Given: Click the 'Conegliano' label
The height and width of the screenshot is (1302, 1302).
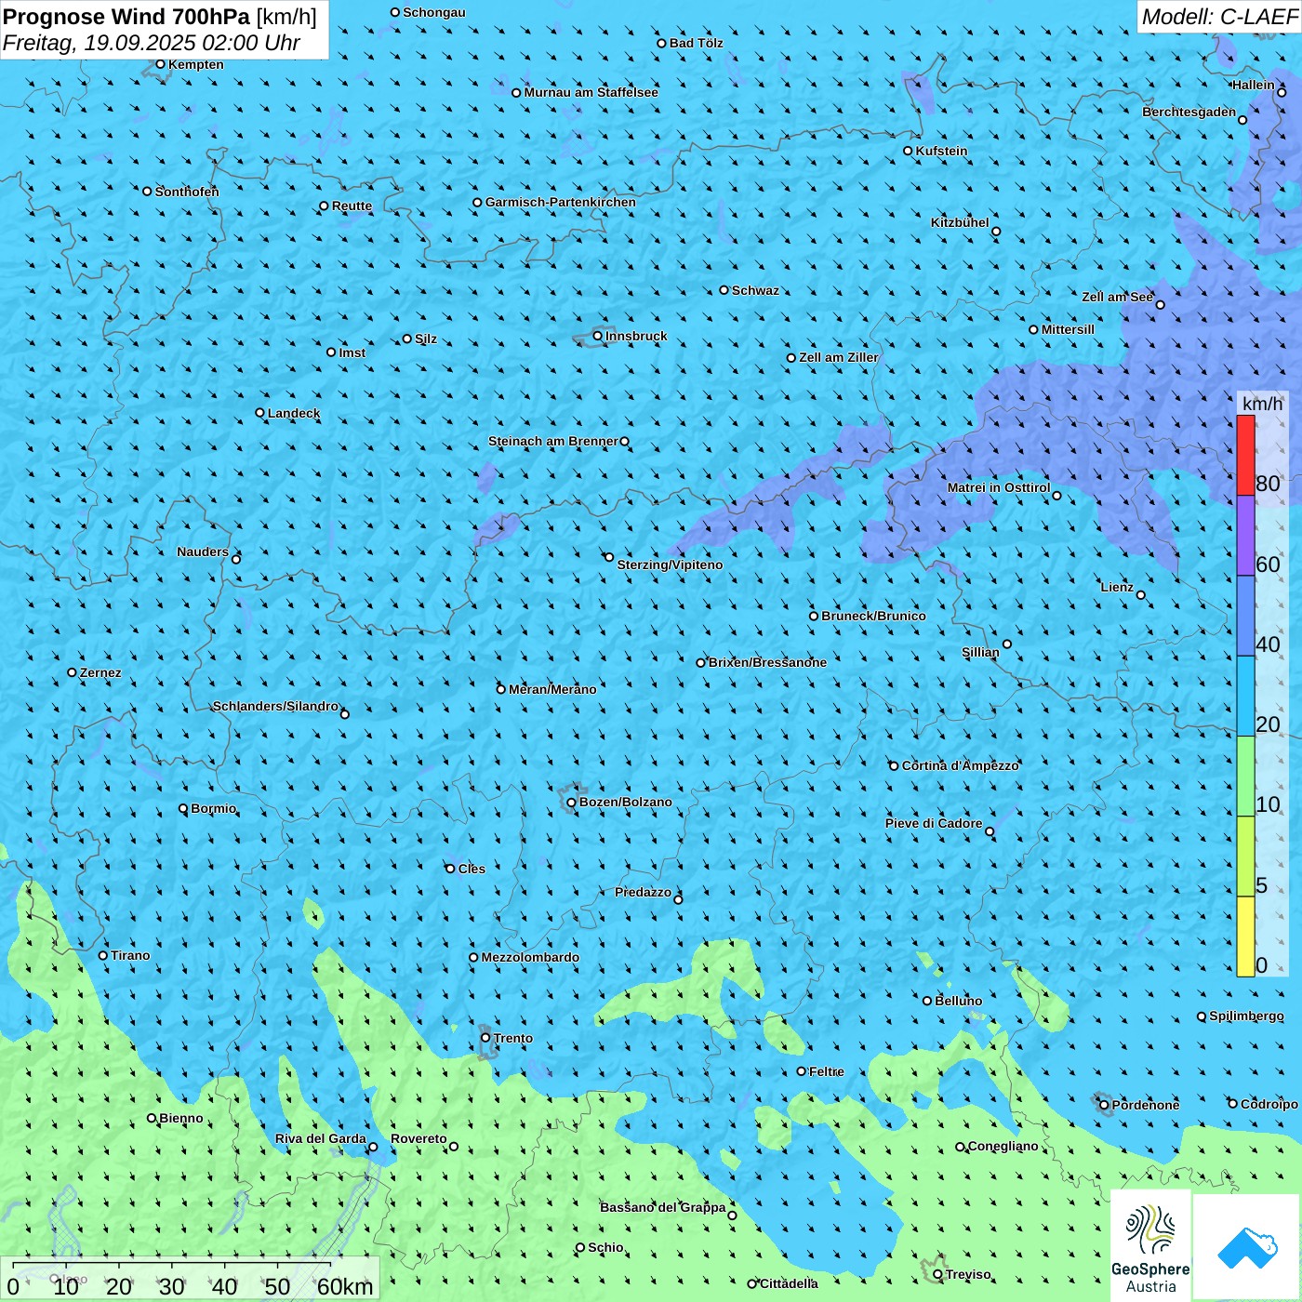Looking at the screenshot, I should [1003, 1146].
